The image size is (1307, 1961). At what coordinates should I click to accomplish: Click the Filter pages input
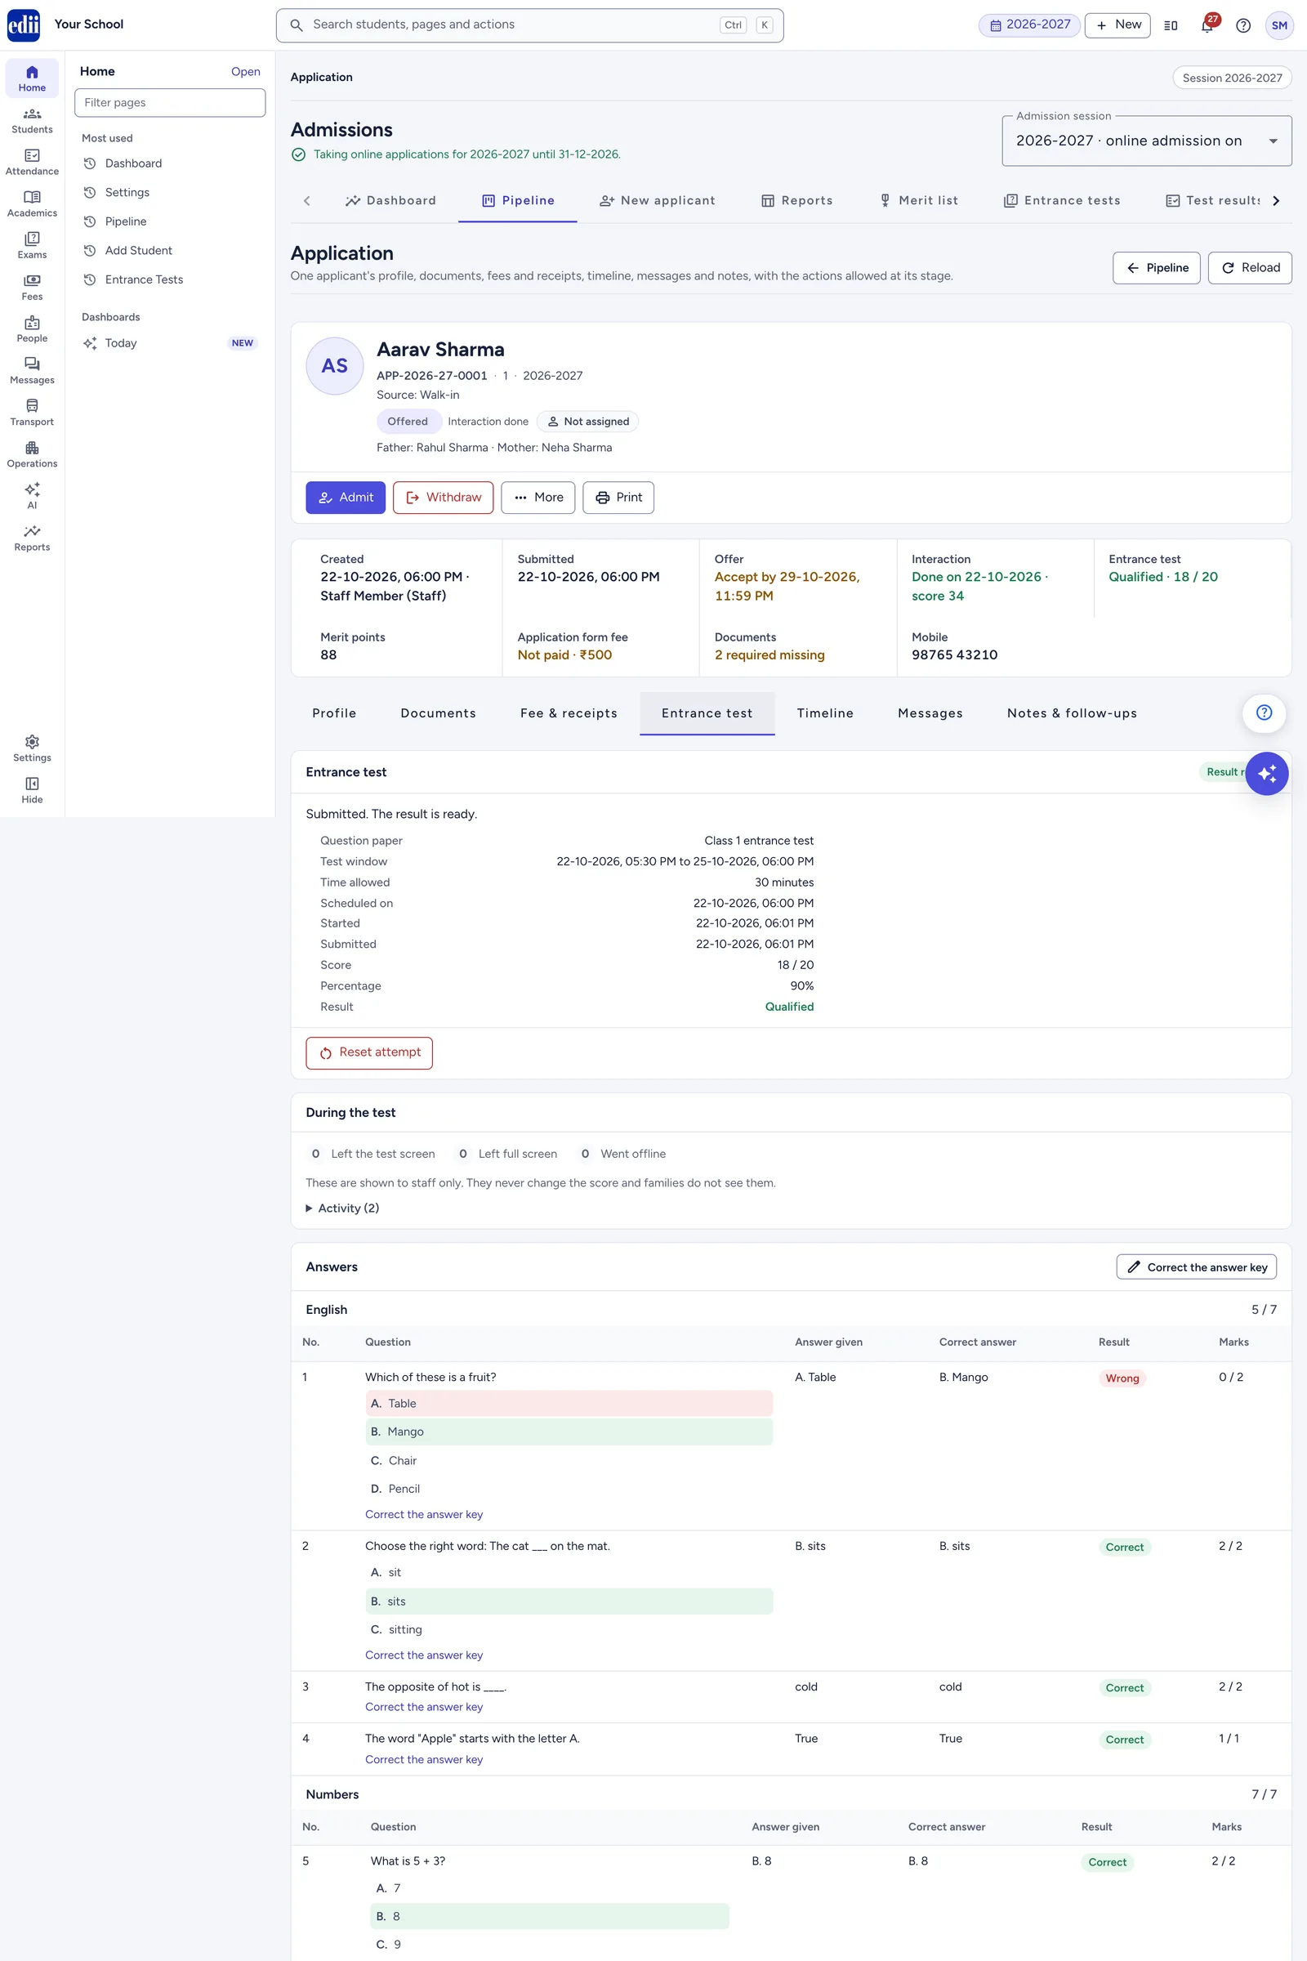pyautogui.click(x=170, y=103)
